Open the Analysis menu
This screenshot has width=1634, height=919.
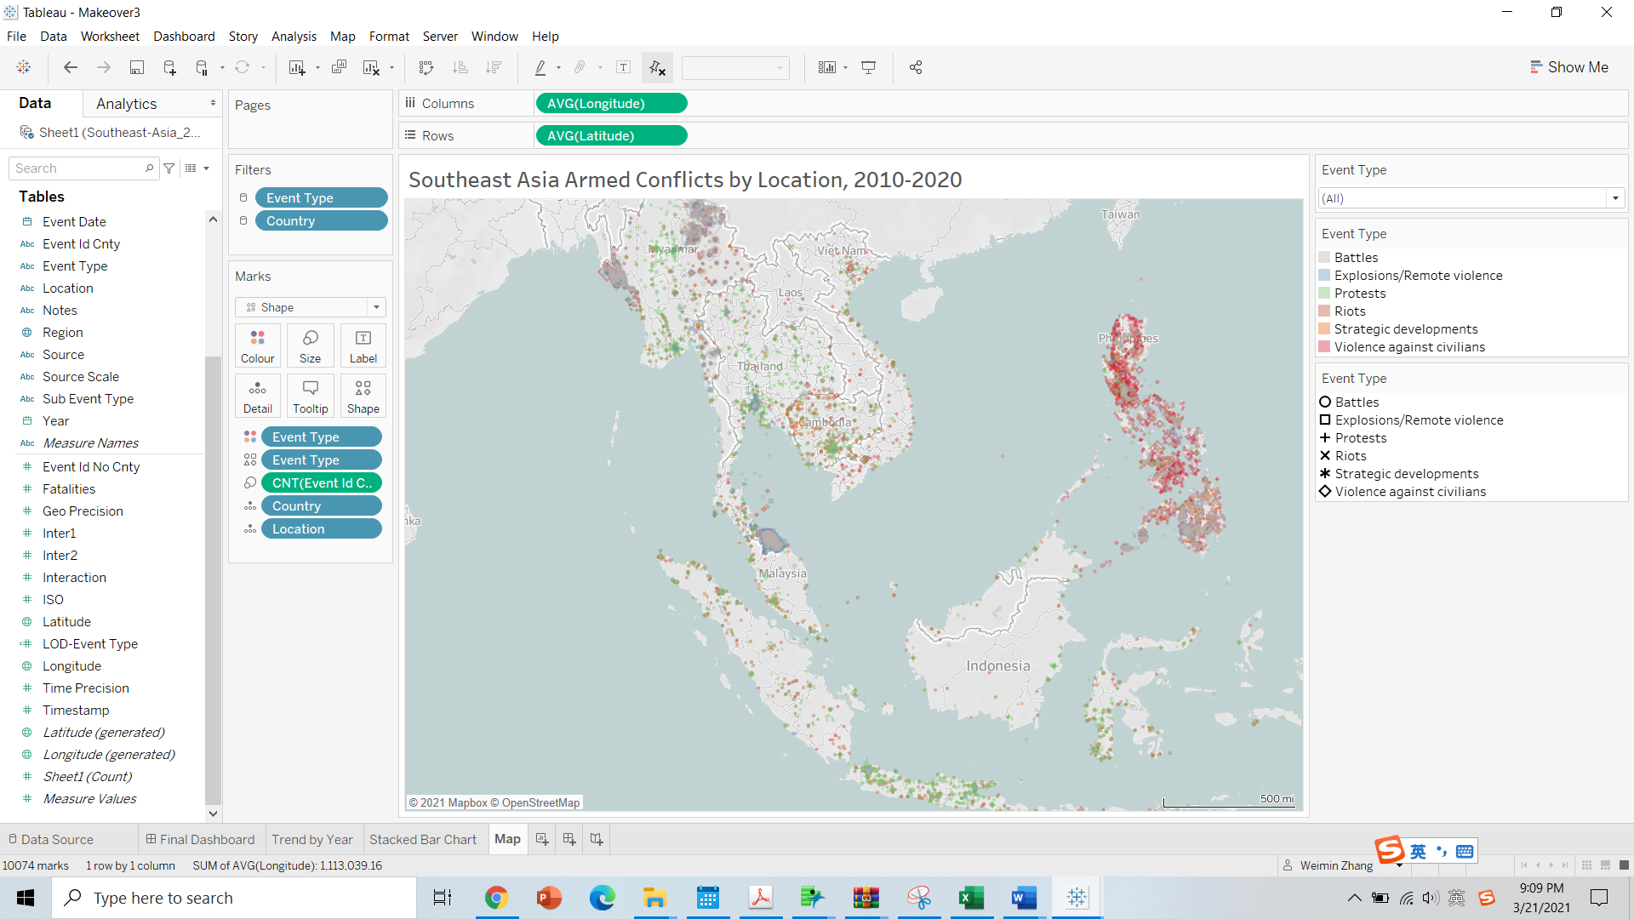point(294,36)
